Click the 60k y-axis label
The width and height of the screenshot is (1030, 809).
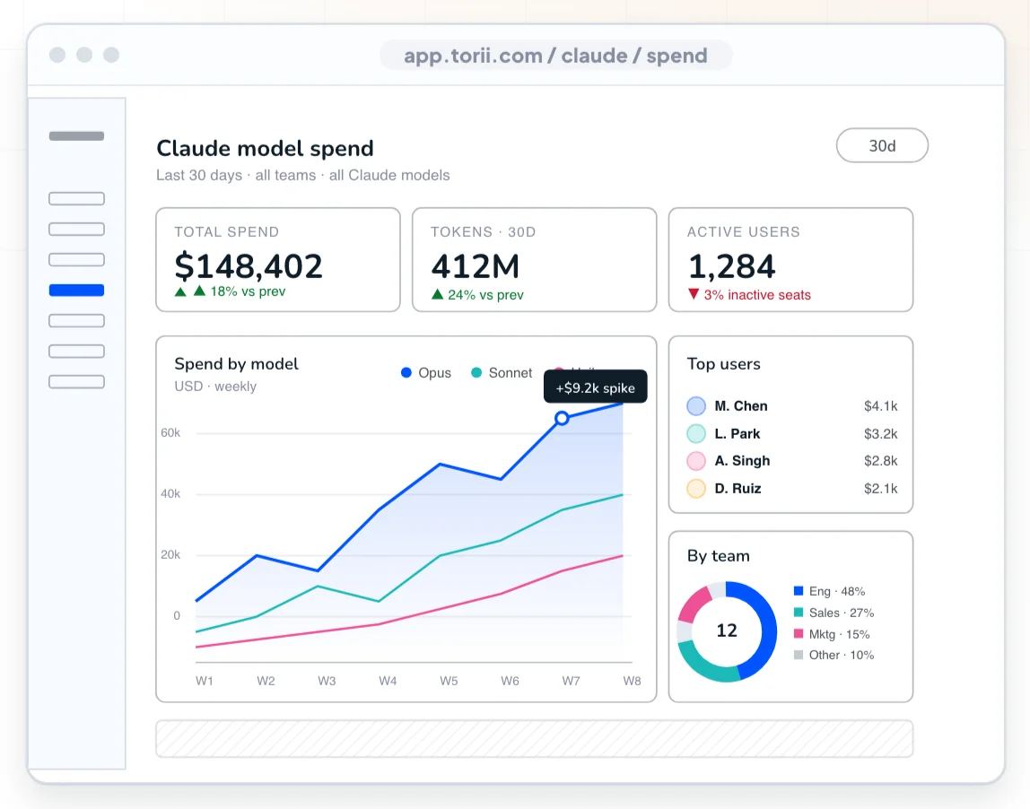coord(170,432)
